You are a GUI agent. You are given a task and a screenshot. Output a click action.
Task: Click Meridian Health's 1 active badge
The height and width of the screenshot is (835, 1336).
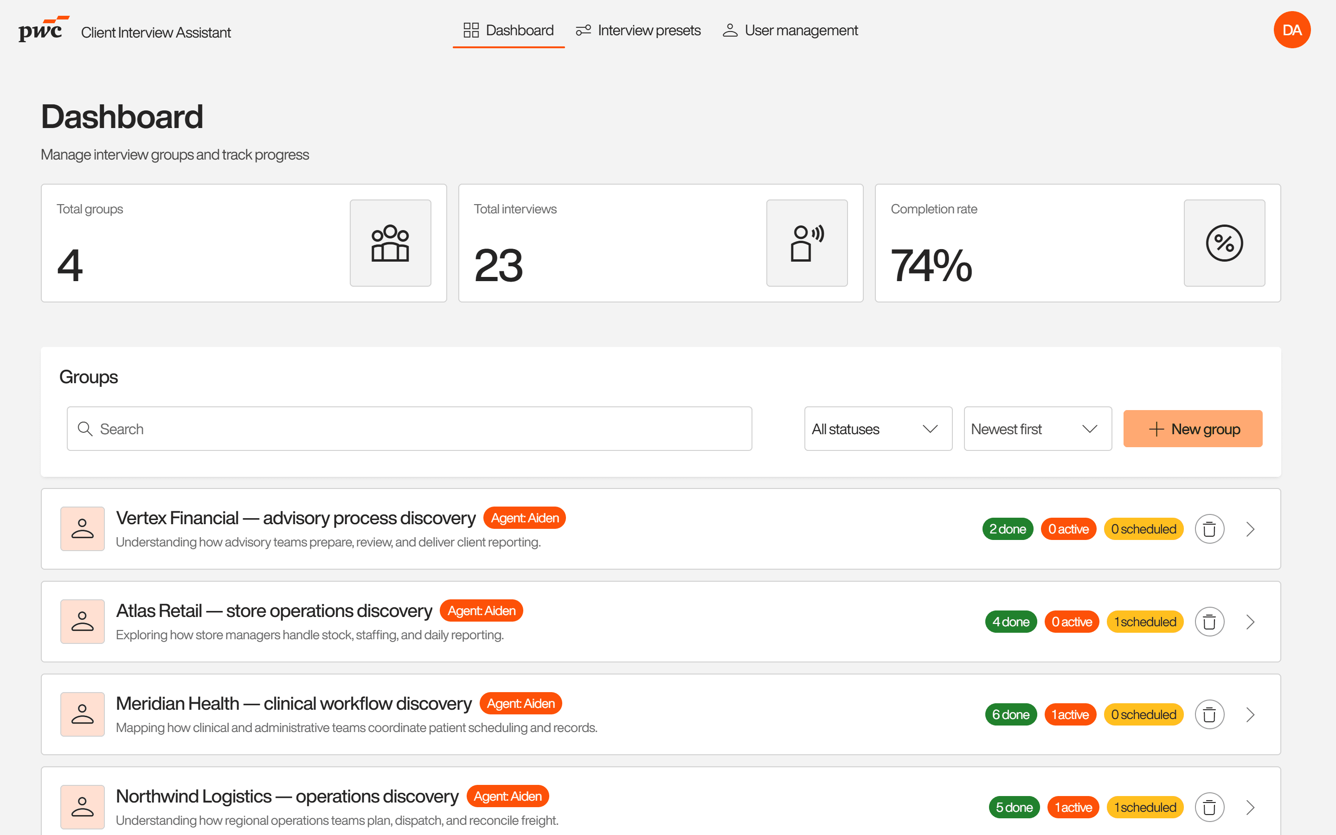tap(1070, 714)
